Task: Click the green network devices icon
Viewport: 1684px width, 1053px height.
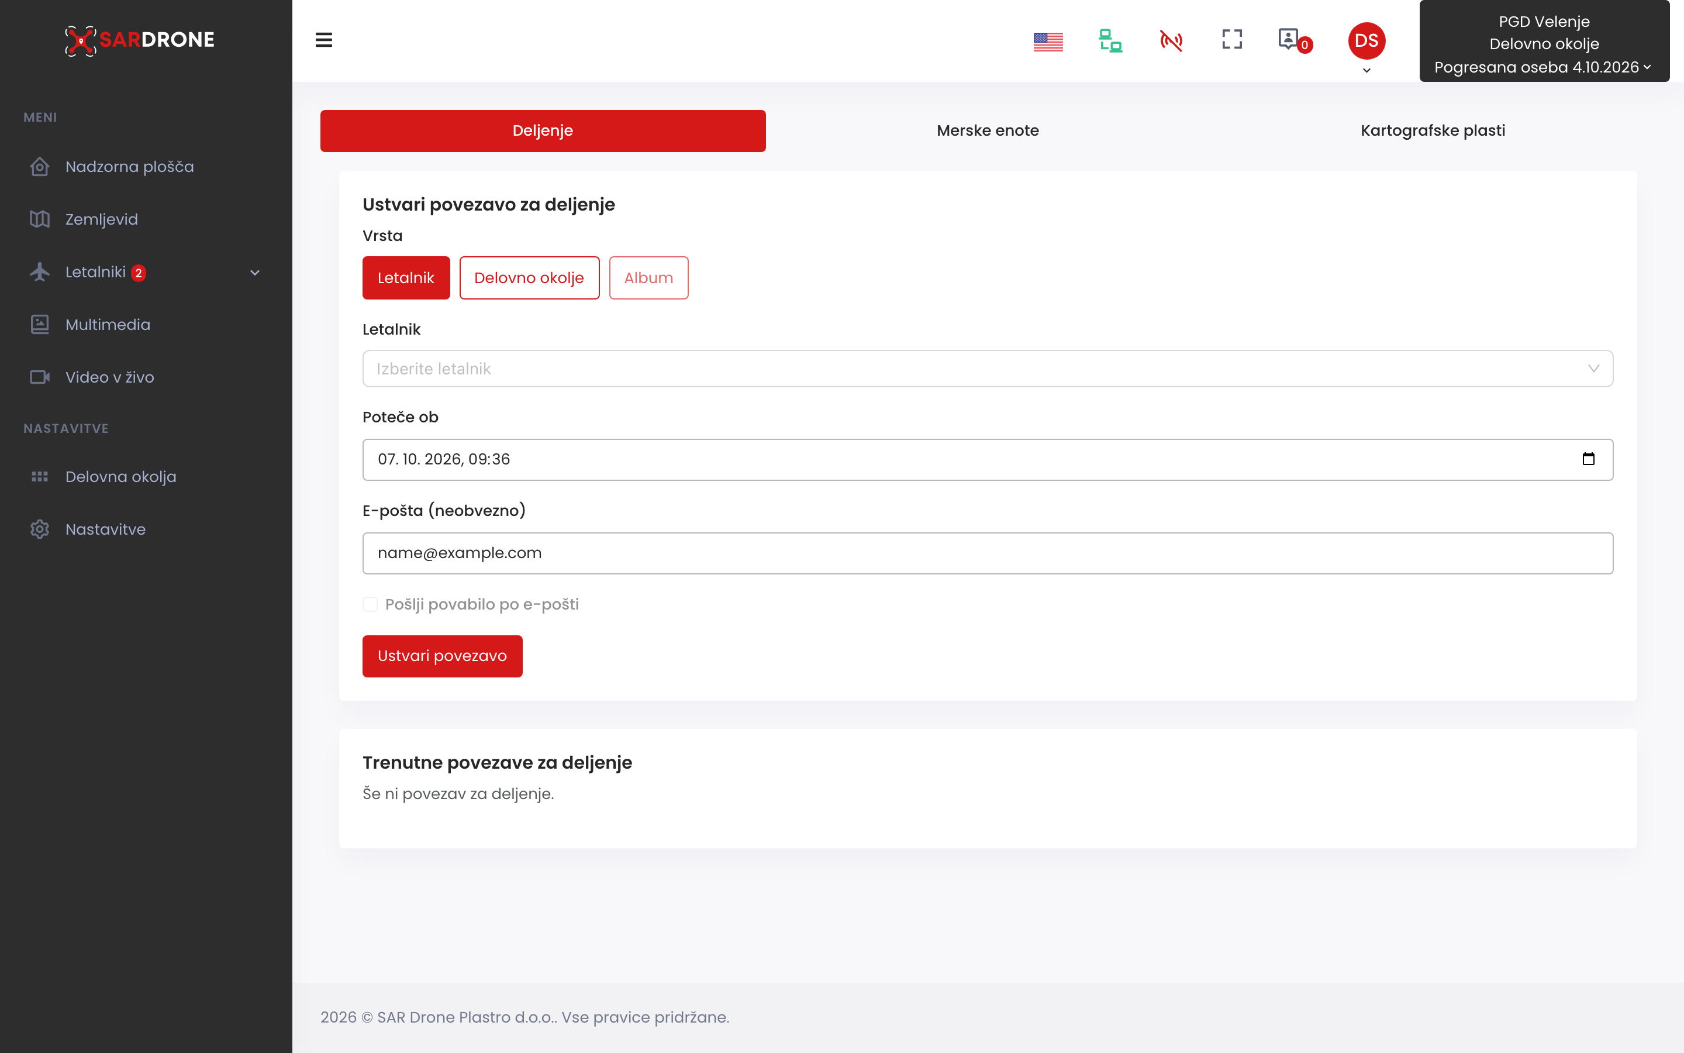Action: 1110,40
